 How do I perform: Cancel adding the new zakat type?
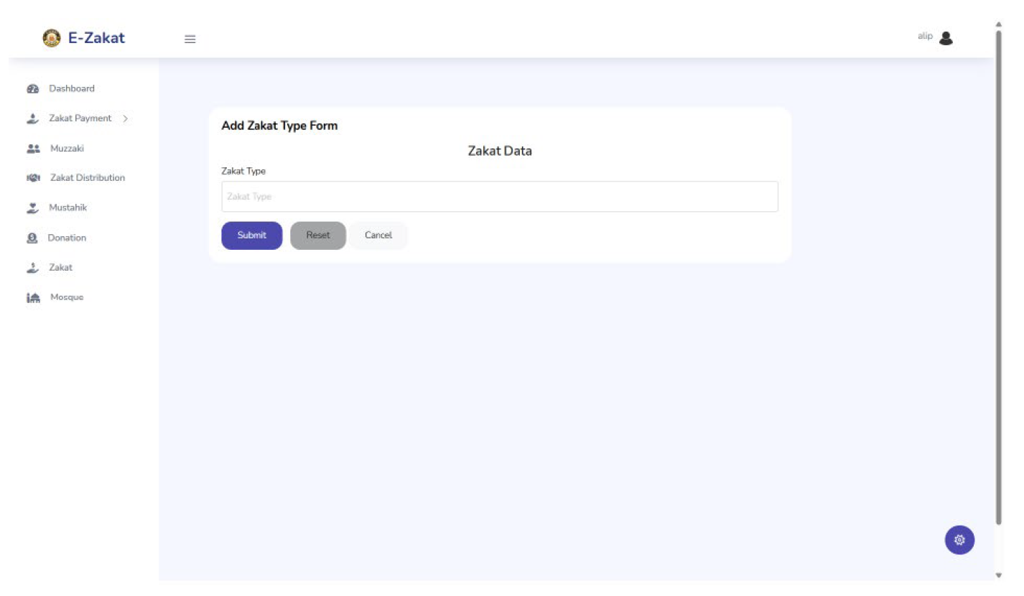[378, 235]
